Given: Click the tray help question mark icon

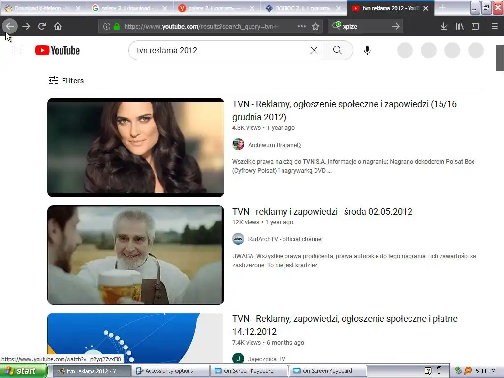Looking at the screenshot, I should [428, 371].
